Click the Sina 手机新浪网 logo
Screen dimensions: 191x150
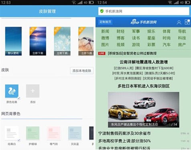click(143, 22)
